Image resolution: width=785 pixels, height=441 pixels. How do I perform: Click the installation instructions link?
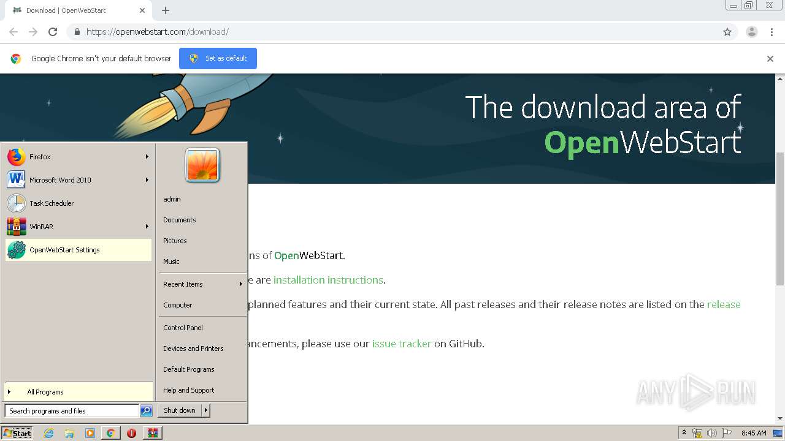click(329, 280)
